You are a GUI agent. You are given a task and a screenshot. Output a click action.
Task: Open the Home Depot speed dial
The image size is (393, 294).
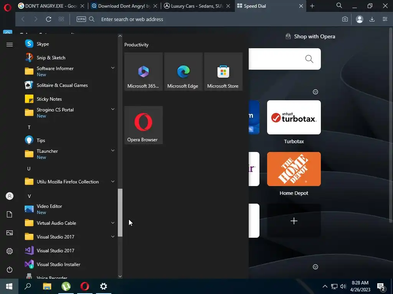click(x=294, y=169)
